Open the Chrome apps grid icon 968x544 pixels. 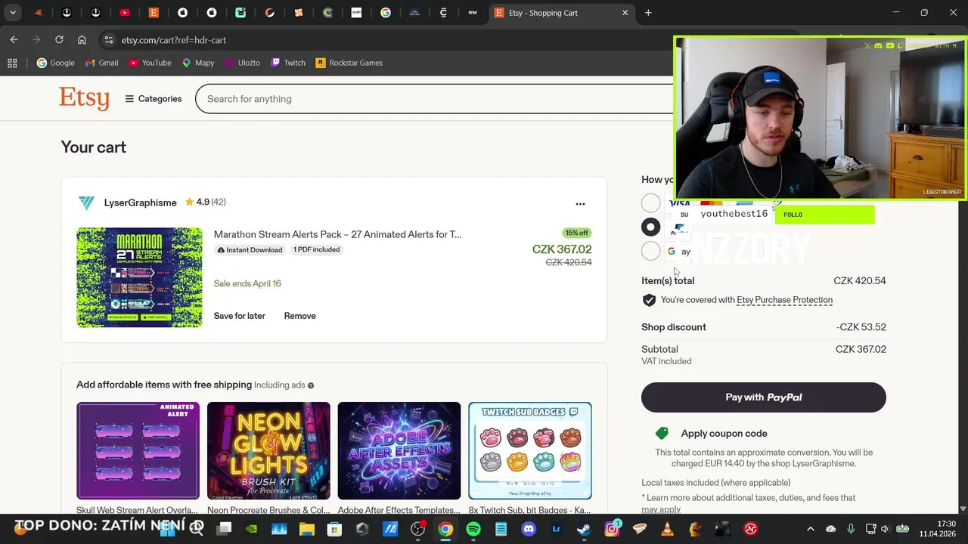pyautogui.click(x=12, y=63)
